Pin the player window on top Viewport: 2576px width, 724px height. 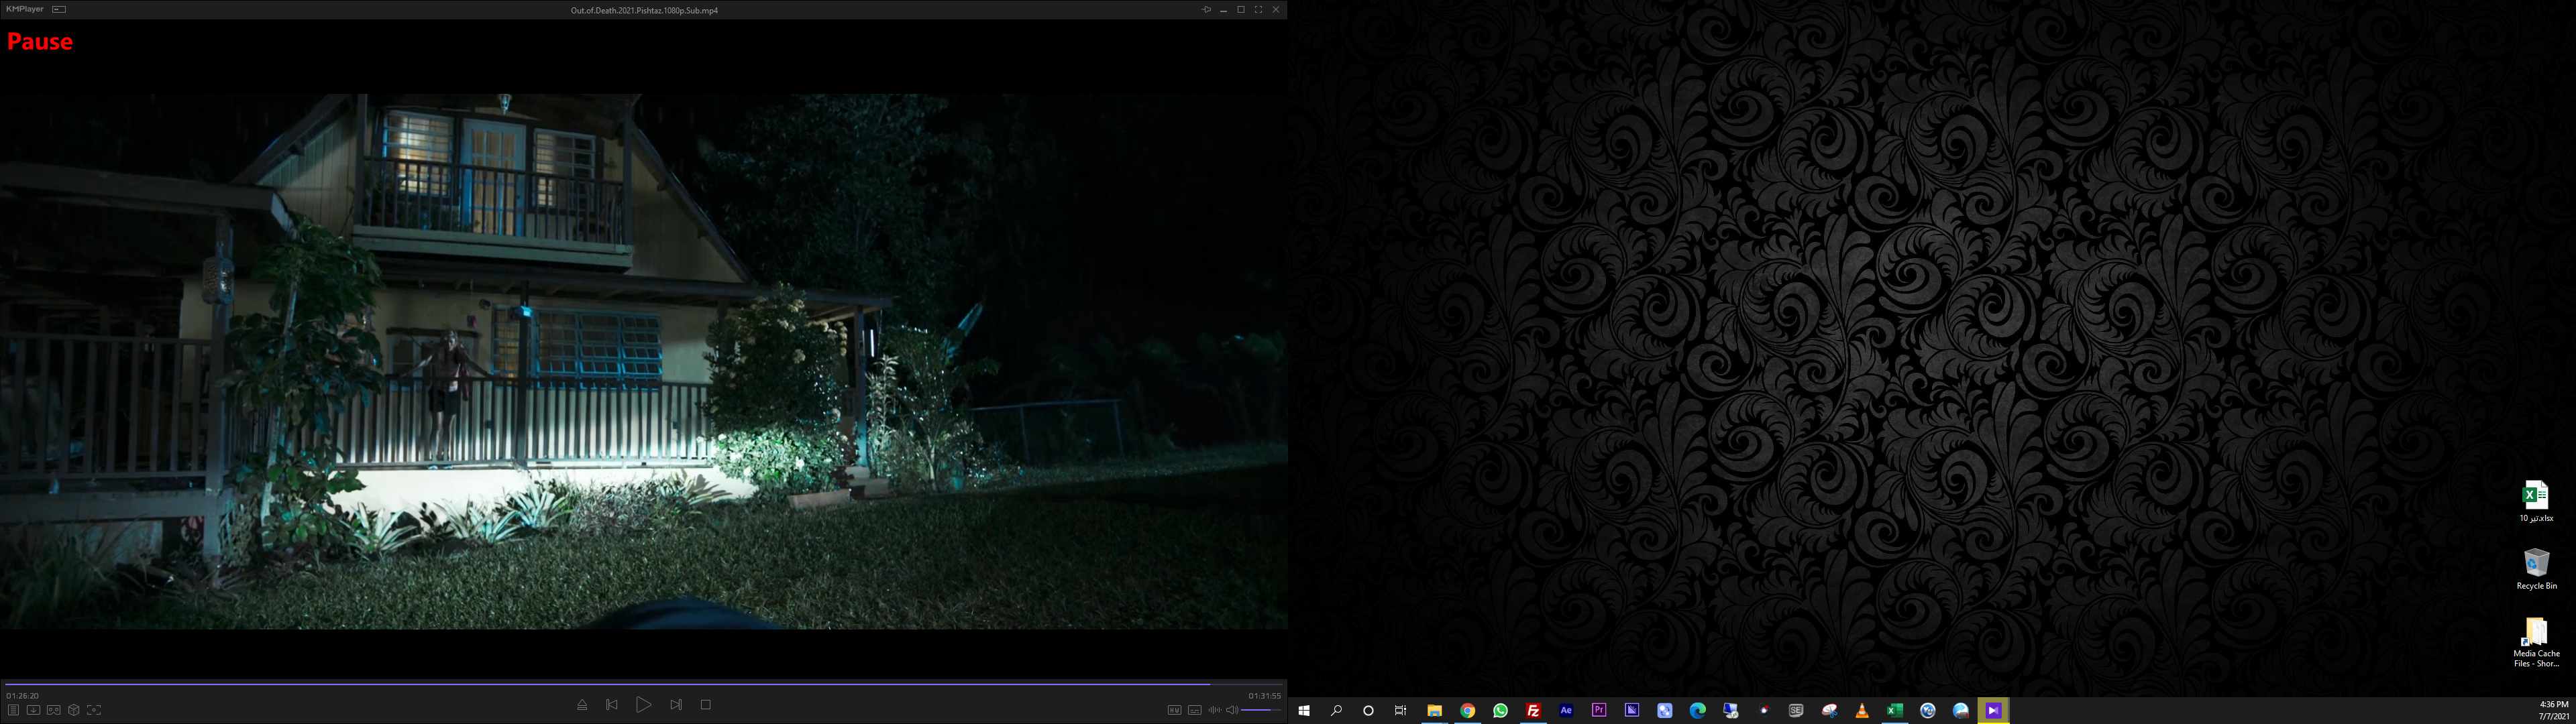[1206, 9]
